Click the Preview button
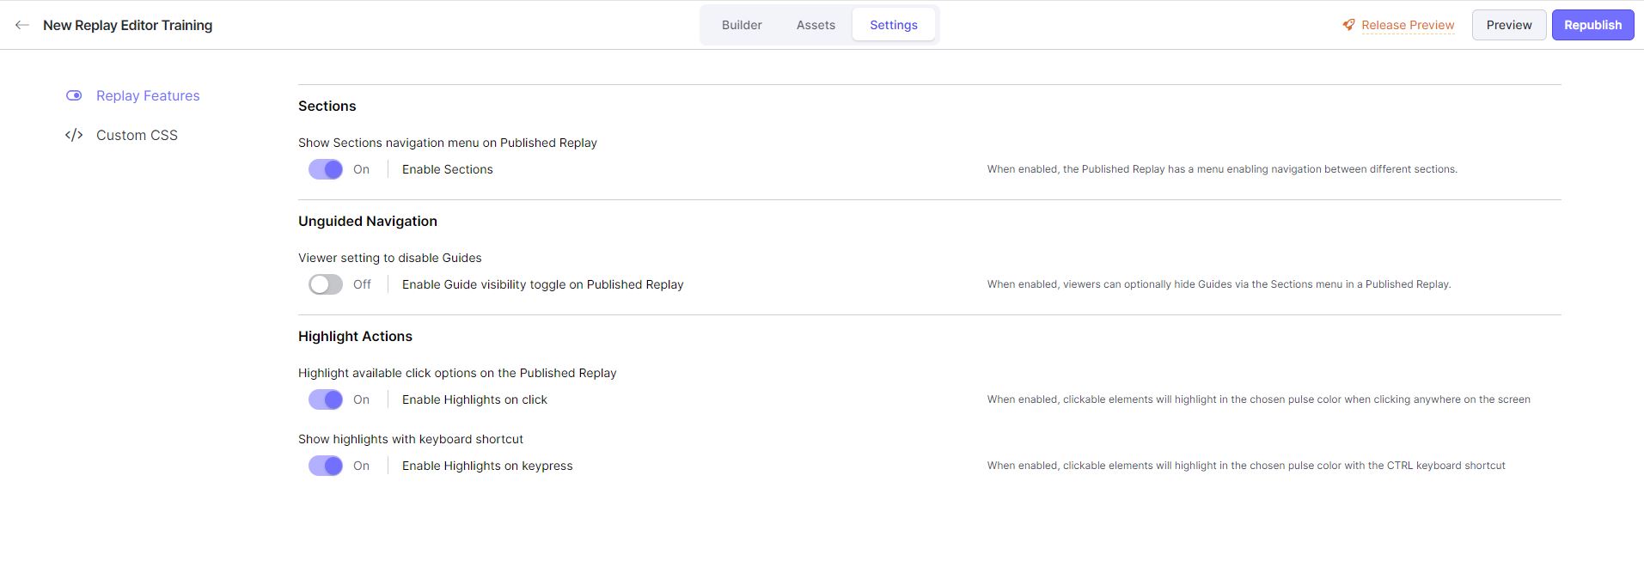This screenshot has width=1644, height=567. (x=1509, y=25)
